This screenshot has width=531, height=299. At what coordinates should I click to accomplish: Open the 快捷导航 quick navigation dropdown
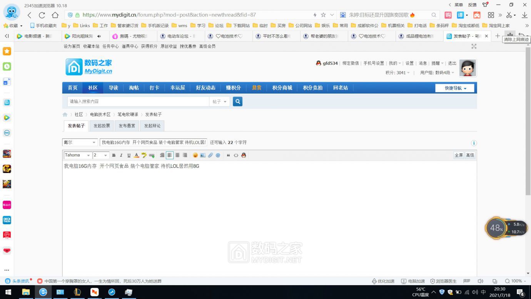[455, 88]
